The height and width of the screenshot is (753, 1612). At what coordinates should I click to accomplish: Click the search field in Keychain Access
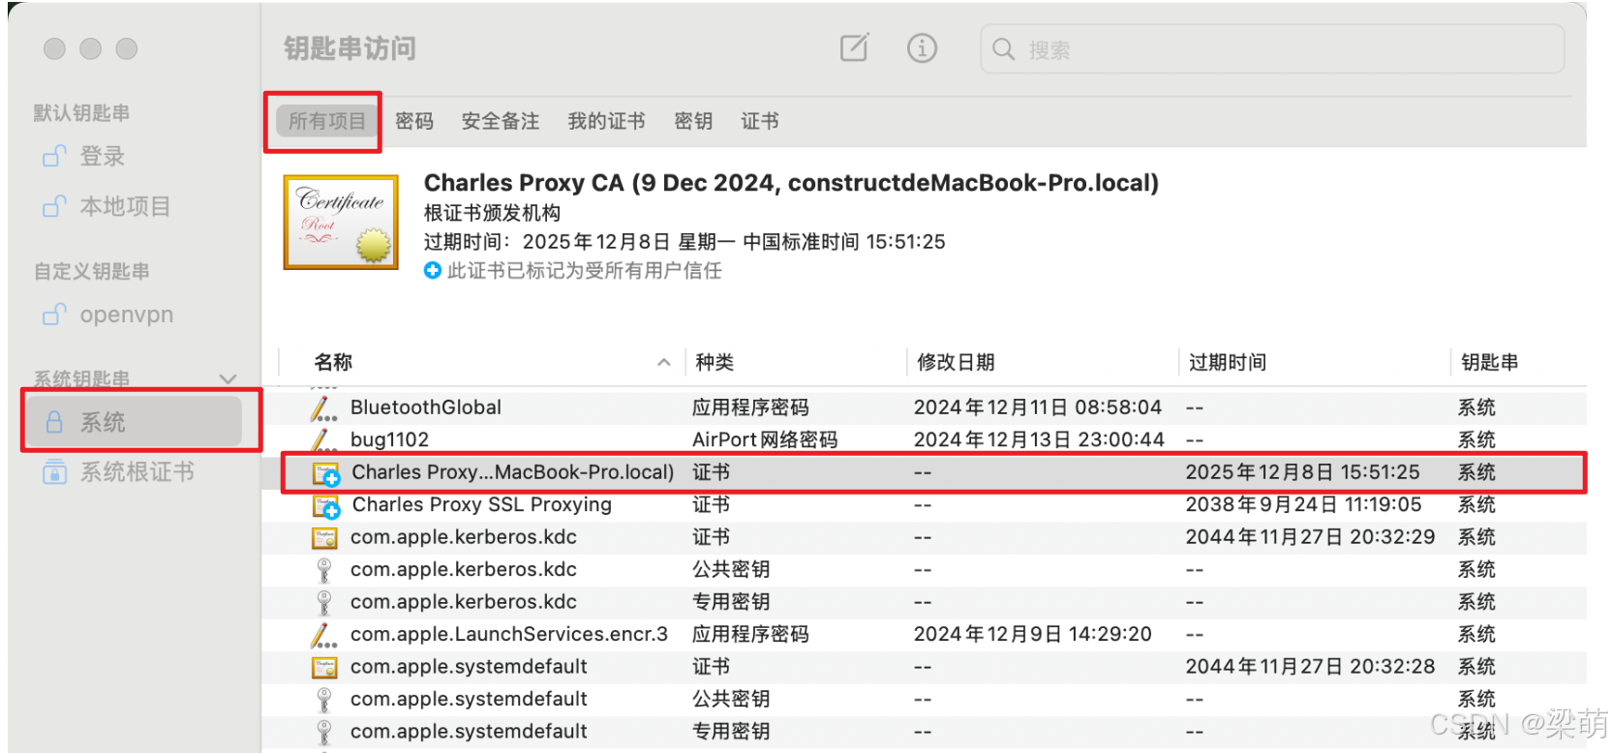1272,49
